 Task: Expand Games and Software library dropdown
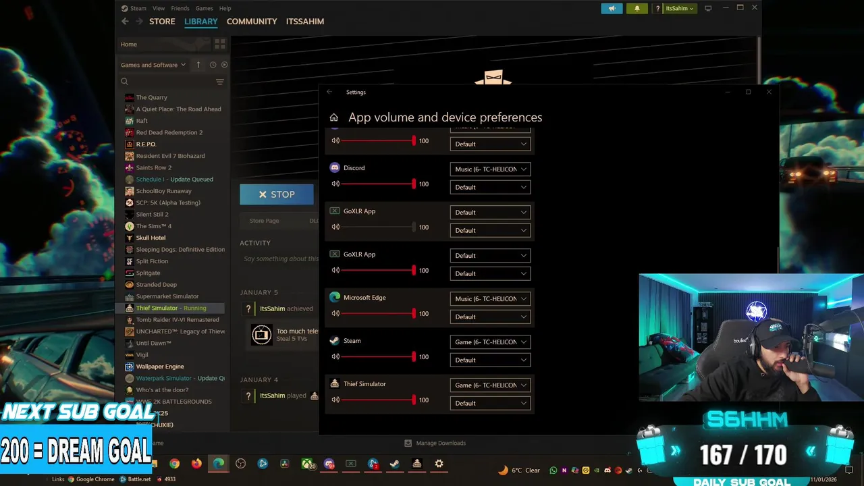click(153, 65)
